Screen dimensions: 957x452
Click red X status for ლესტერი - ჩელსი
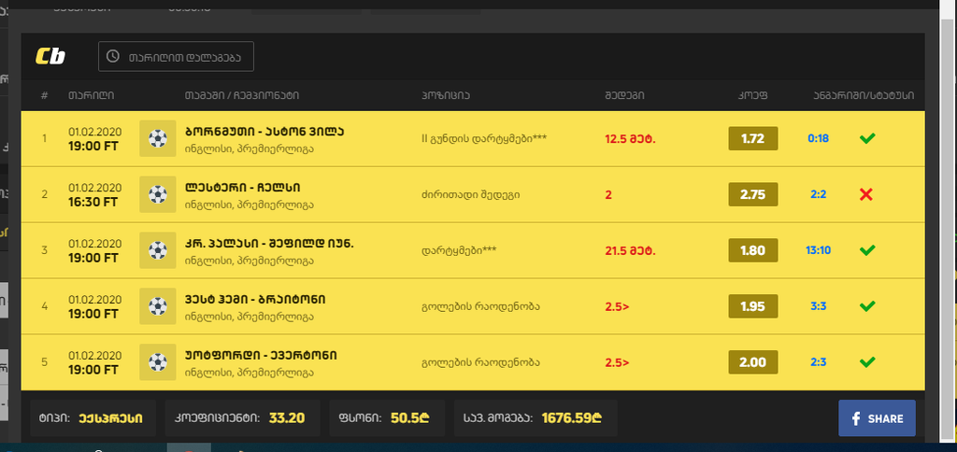(866, 194)
